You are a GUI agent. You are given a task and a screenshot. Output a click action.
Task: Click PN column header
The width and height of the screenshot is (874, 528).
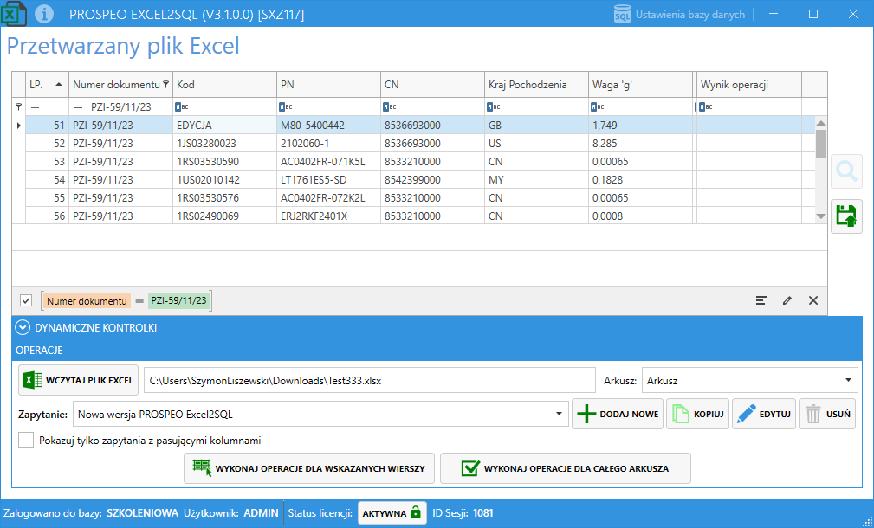pyautogui.click(x=329, y=85)
